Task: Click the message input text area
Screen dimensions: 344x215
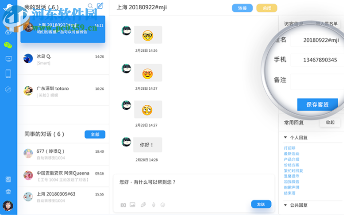Action: (194, 186)
